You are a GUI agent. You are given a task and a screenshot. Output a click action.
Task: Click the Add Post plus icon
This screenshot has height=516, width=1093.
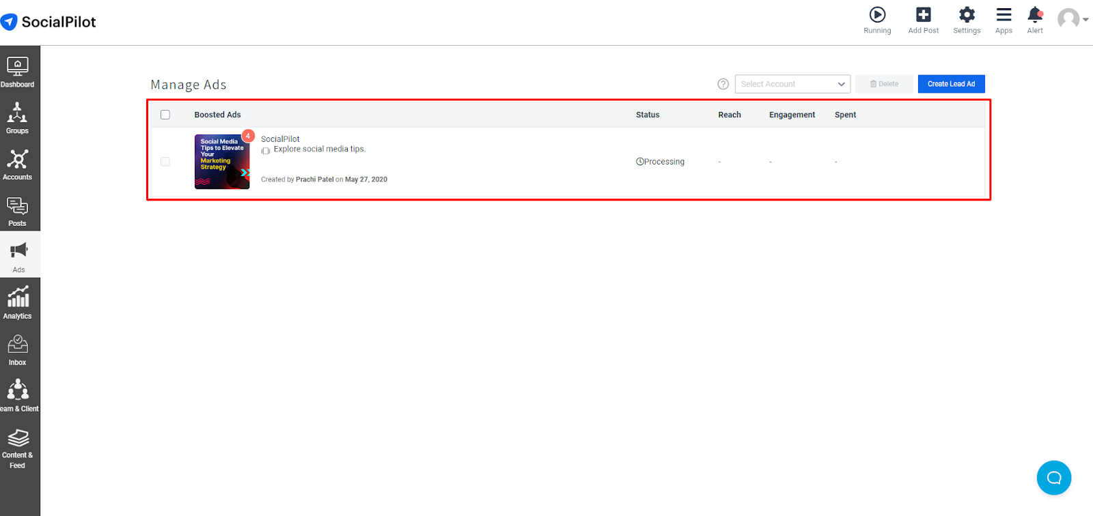pos(924,15)
